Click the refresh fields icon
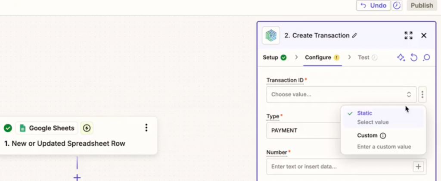 coord(414,58)
